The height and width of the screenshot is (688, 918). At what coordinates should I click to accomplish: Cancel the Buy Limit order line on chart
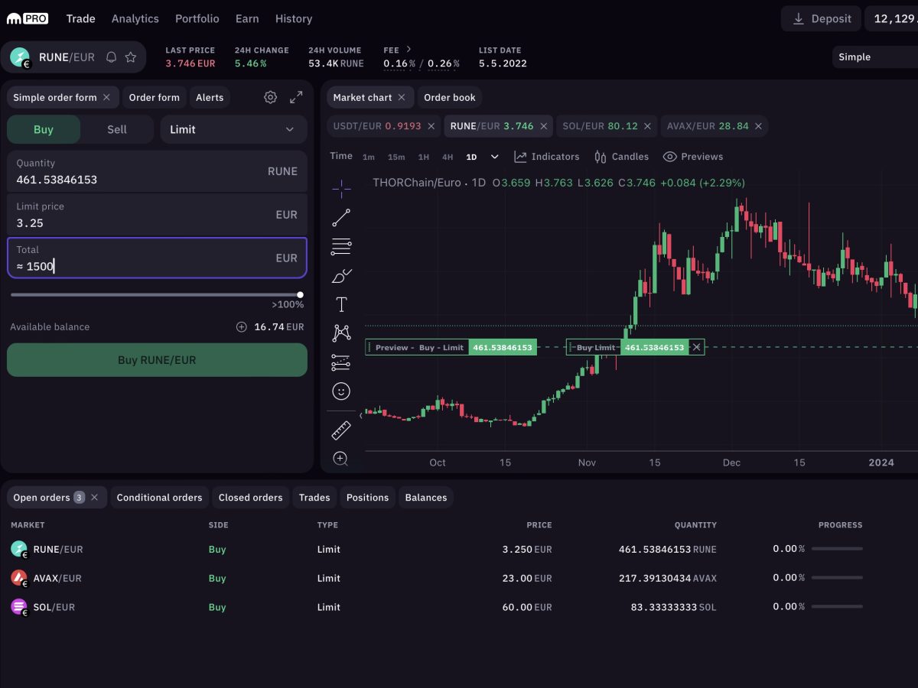click(696, 347)
